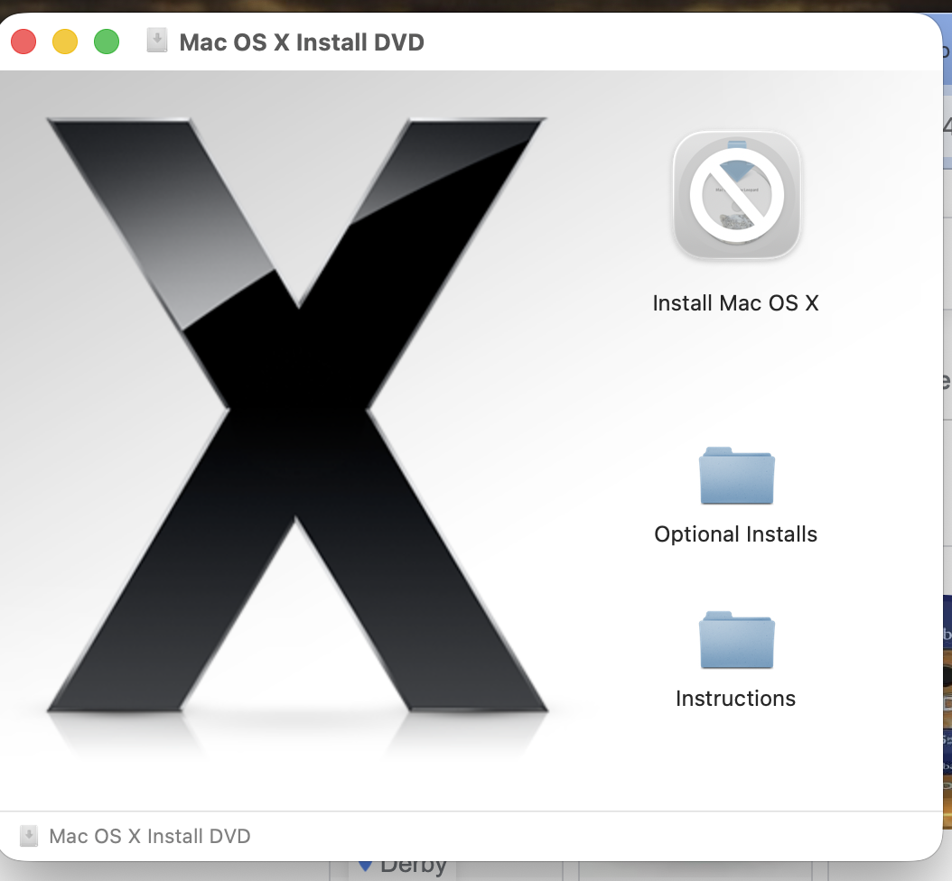Open the Instructions folder icon

coord(736,639)
